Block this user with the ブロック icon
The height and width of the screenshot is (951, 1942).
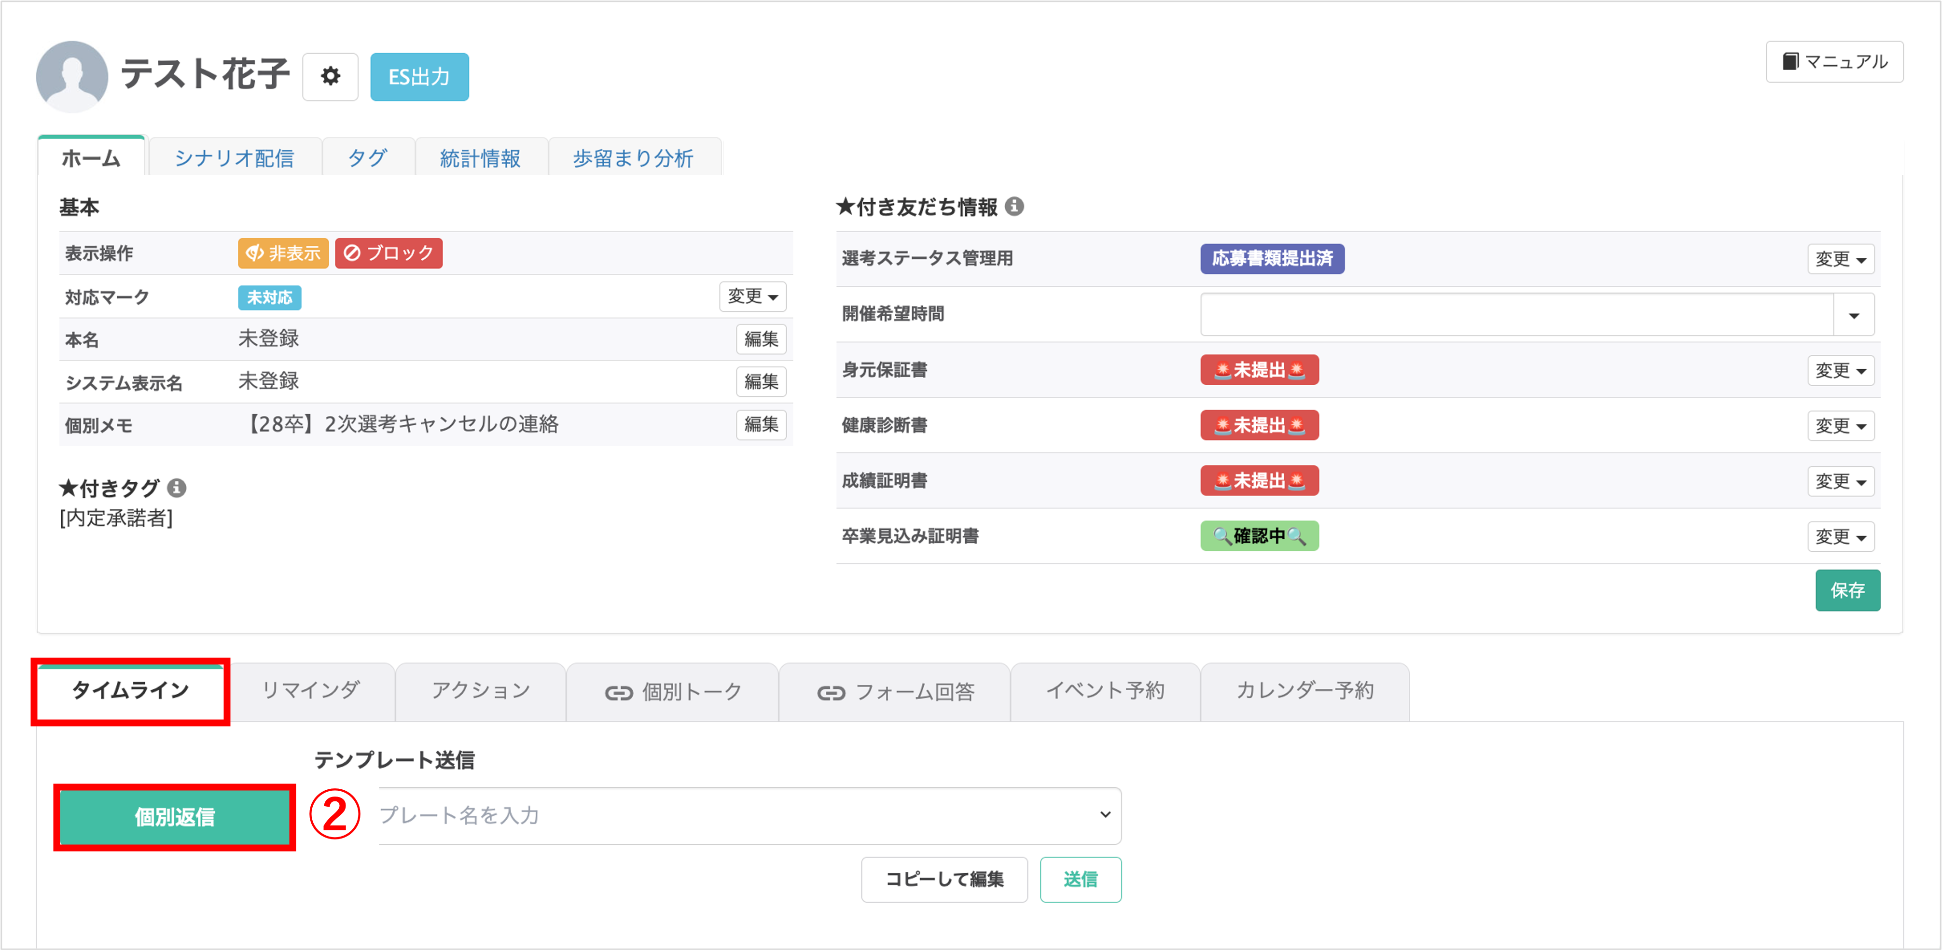click(x=388, y=253)
